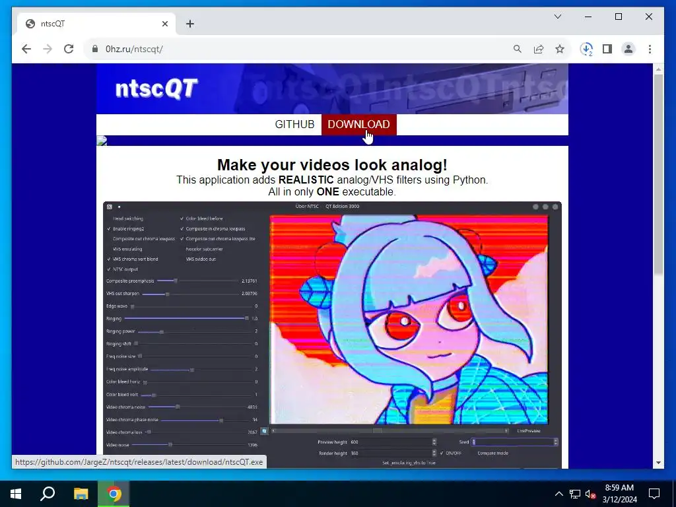Open the zoom magnifier icon in address bar

[x=518, y=49]
